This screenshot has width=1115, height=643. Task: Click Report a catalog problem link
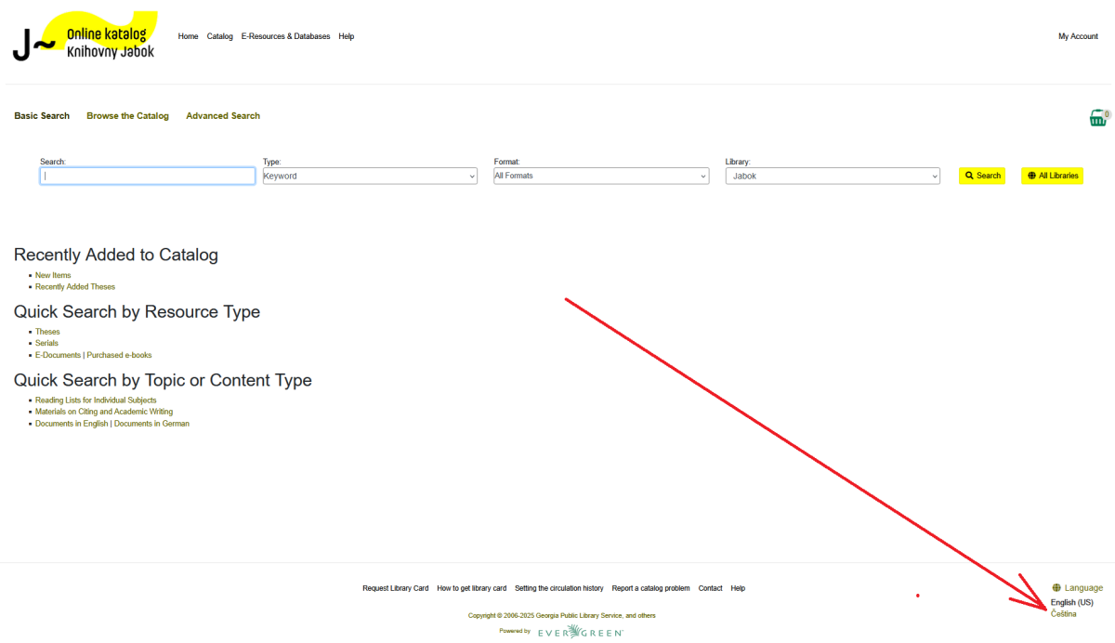pos(650,588)
